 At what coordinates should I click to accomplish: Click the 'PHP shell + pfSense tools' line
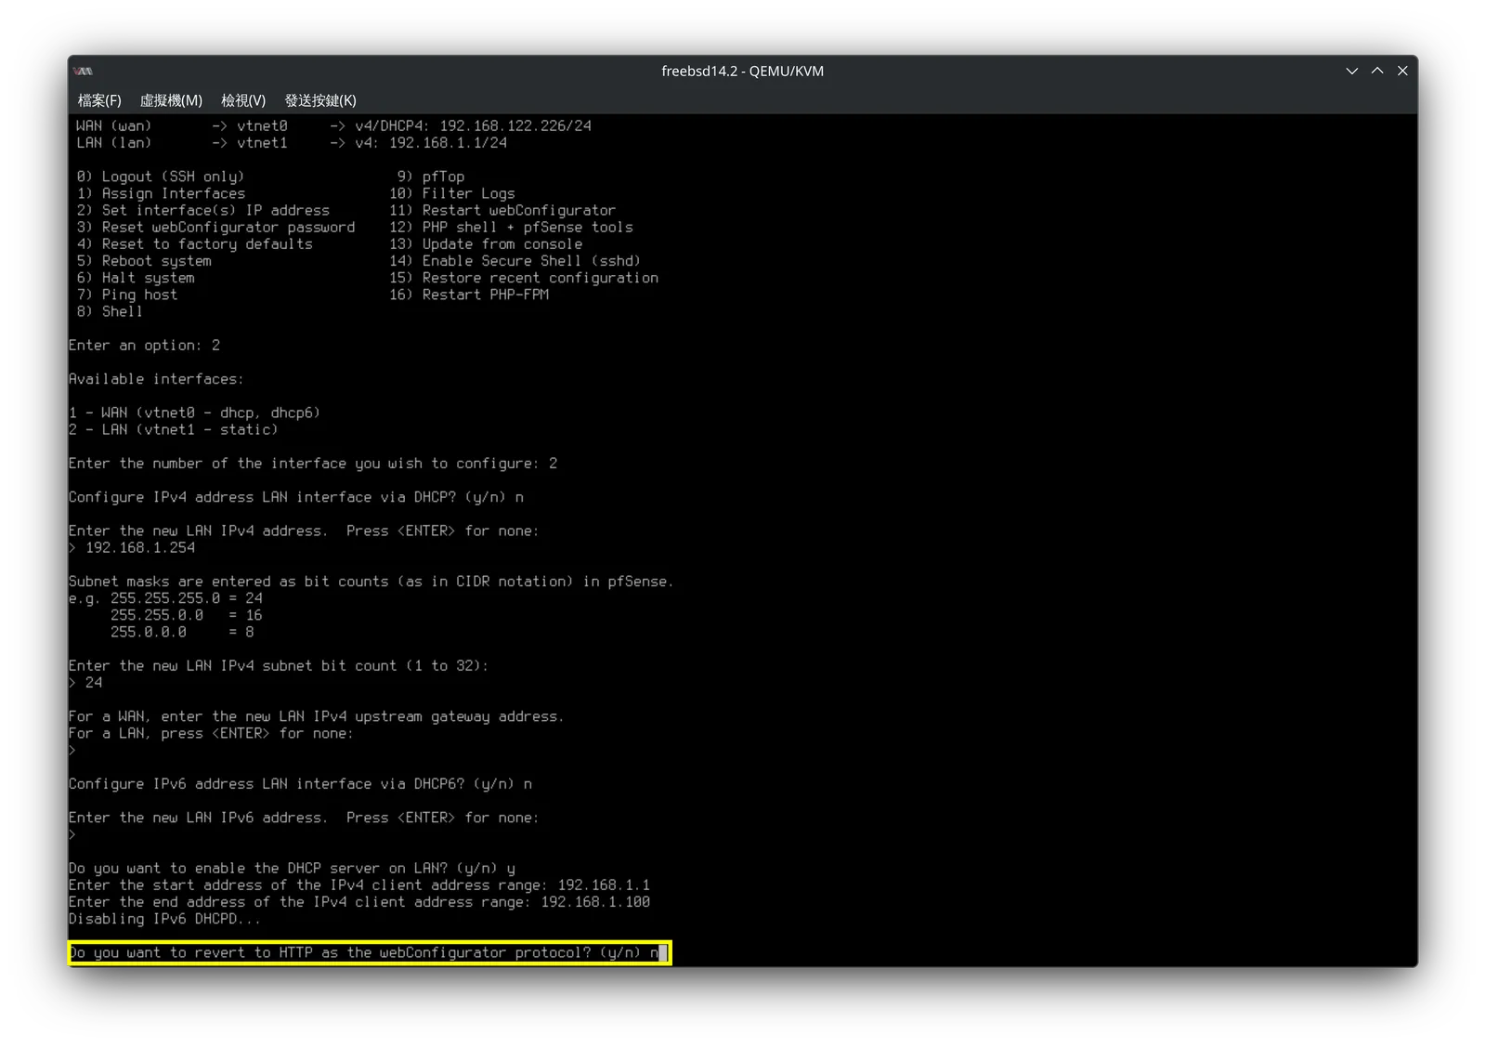511,227
